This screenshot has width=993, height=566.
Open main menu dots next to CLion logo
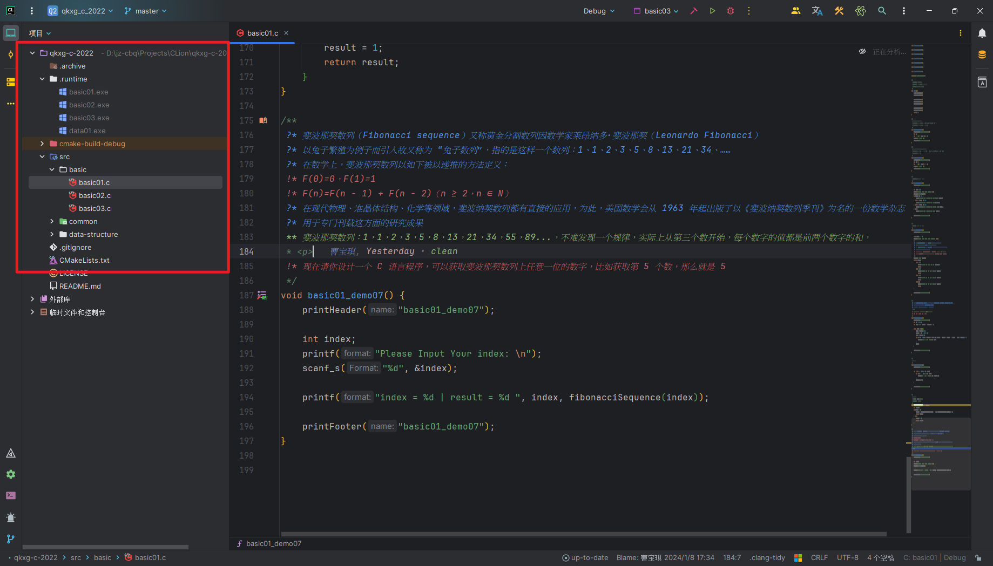click(x=32, y=11)
